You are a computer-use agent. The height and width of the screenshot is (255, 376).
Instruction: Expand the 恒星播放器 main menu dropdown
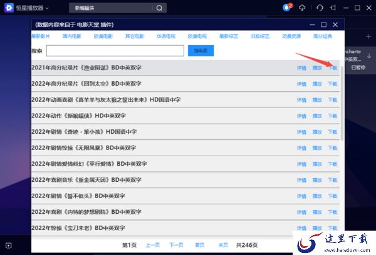pyautogui.click(x=47, y=8)
